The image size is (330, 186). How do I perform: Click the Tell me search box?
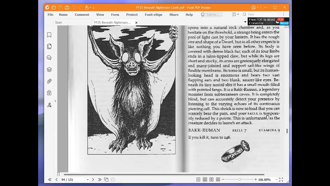tap(211, 15)
